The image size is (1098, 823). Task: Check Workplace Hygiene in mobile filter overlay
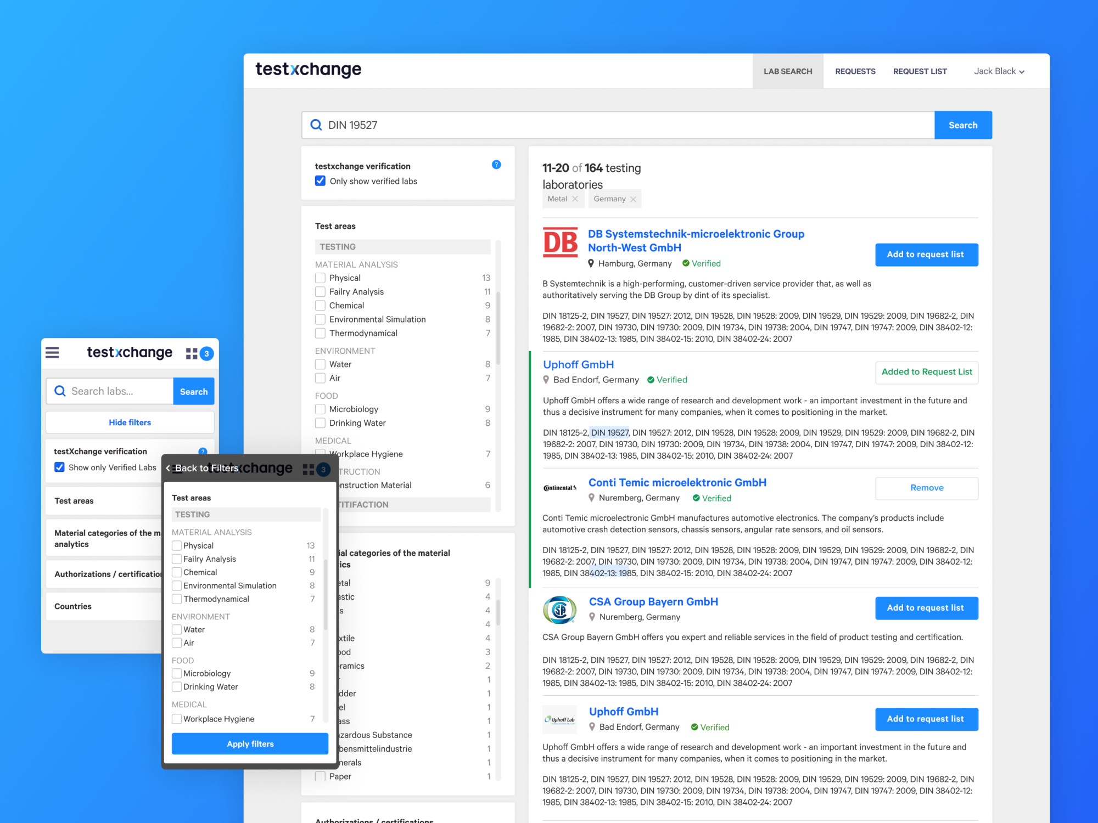(177, 719)
